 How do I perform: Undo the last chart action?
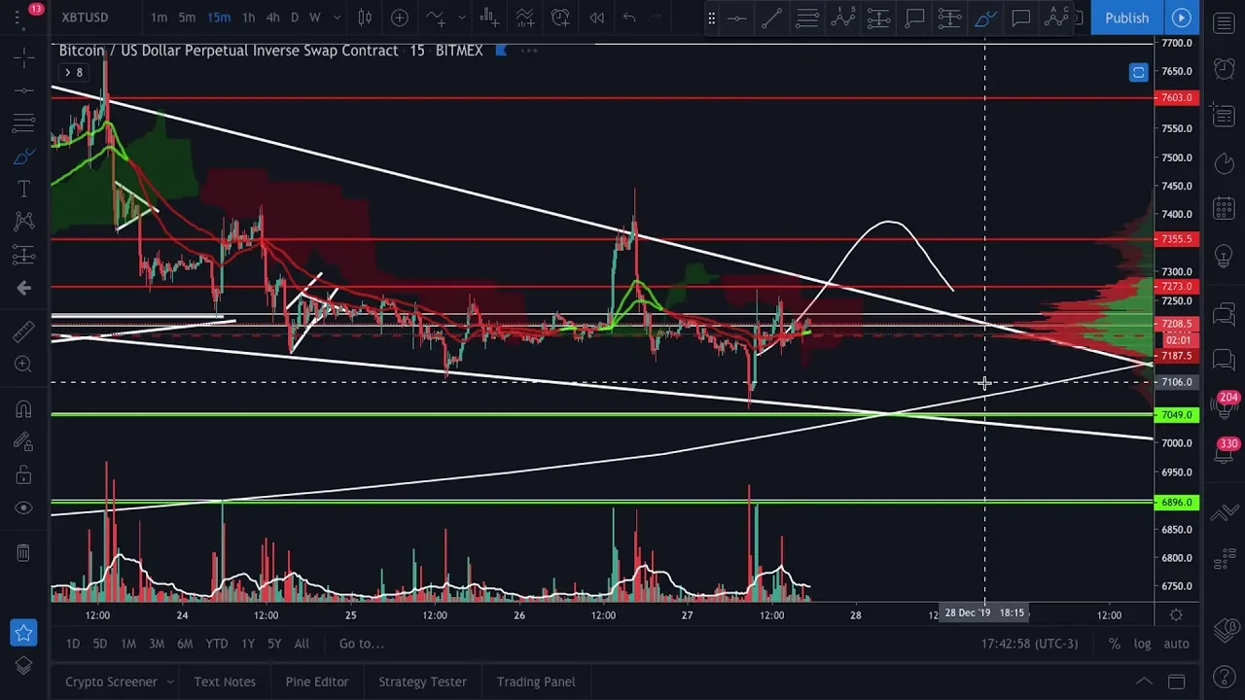[629, 17]
